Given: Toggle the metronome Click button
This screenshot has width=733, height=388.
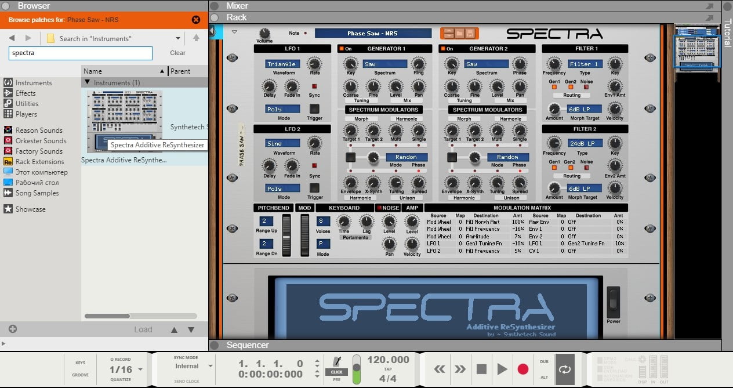Looking at the screenshot, I should click(x=336, y=372).
